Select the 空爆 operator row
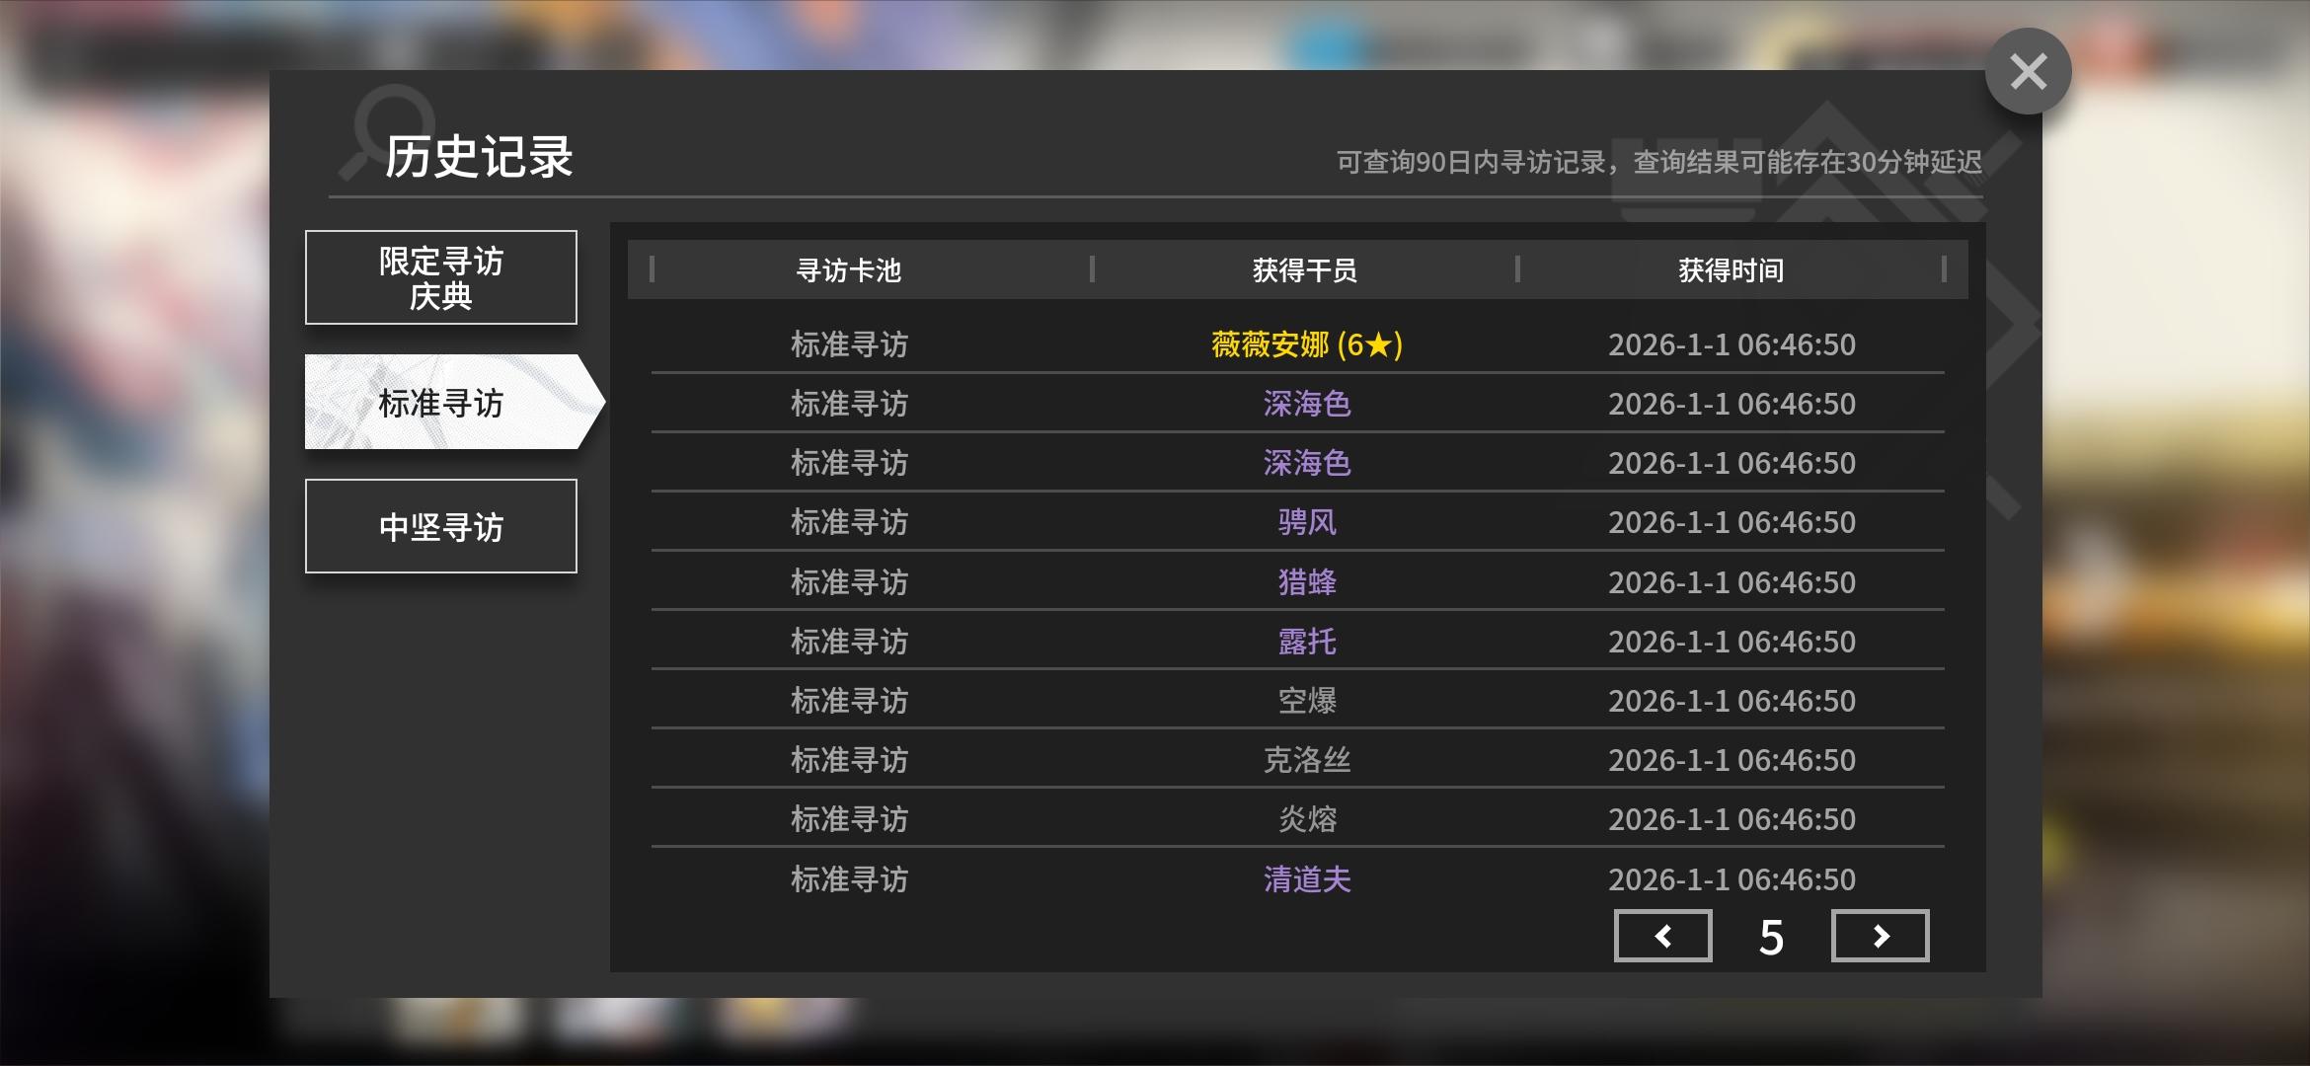The height and width of the screenshot is (1066, 2310). (1305, 701)
